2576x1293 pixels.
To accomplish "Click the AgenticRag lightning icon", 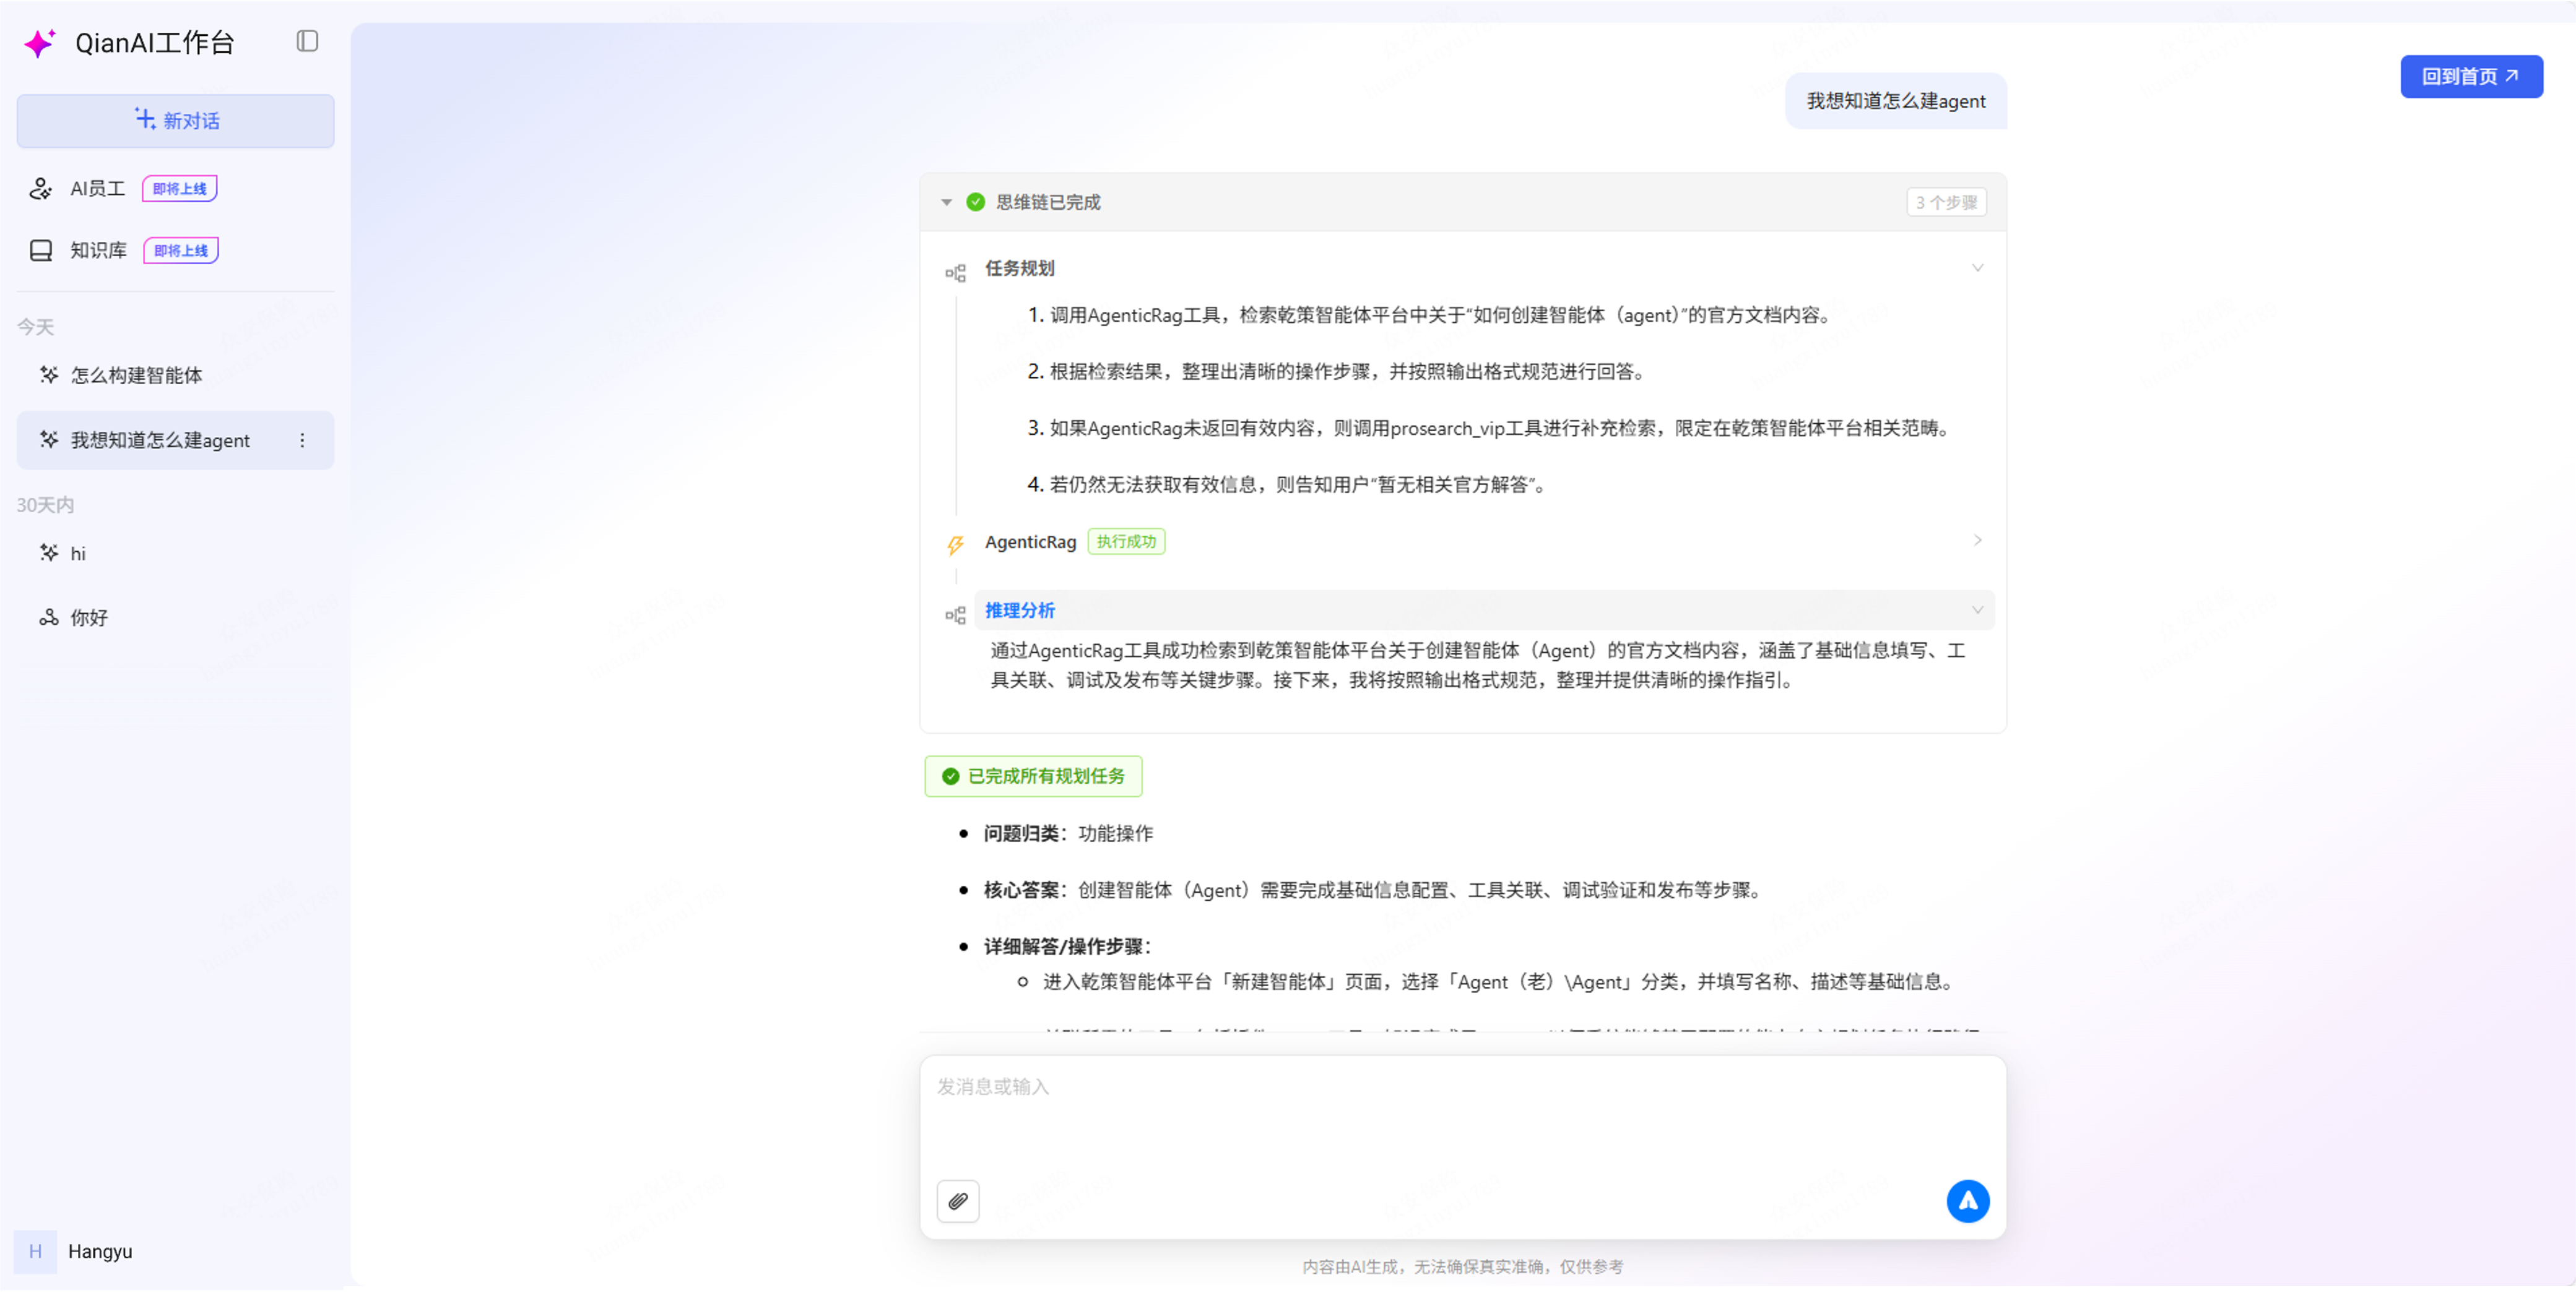I will coord(955,544).
